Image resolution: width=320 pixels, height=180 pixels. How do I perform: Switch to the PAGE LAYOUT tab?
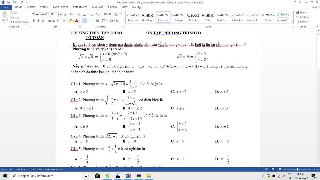point(61,7)
